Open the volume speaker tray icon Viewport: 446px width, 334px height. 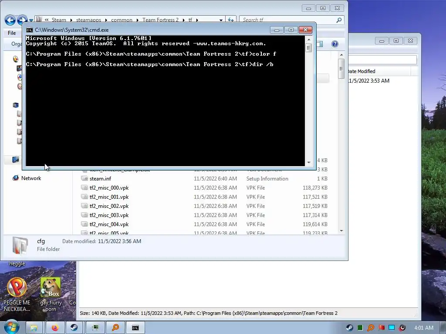[x=402, y=328]
